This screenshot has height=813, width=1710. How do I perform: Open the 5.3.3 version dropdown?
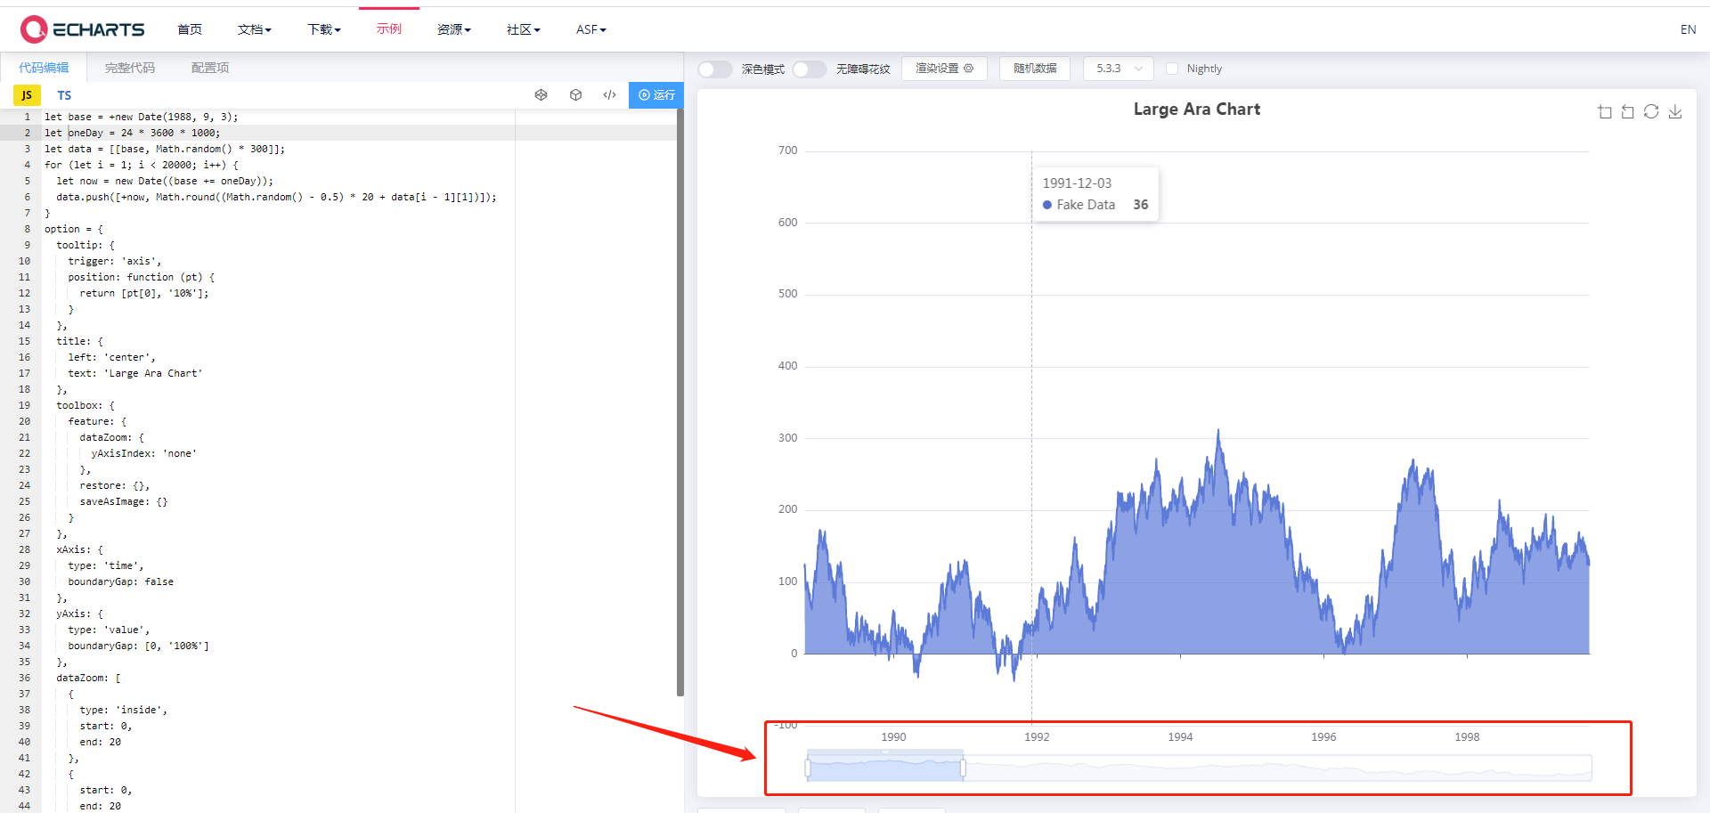pyautogui.click(x=1119, y=69)
